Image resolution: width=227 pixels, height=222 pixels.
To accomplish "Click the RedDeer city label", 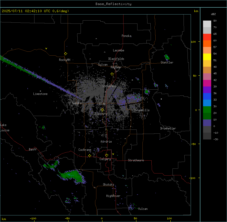I will click(116, 67).
